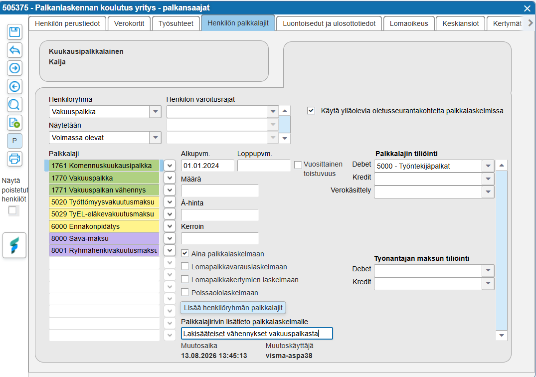This screenshot has width=536, height=377.
Task: Close the palkansaajat window
Action: click(x=527, y=8)
